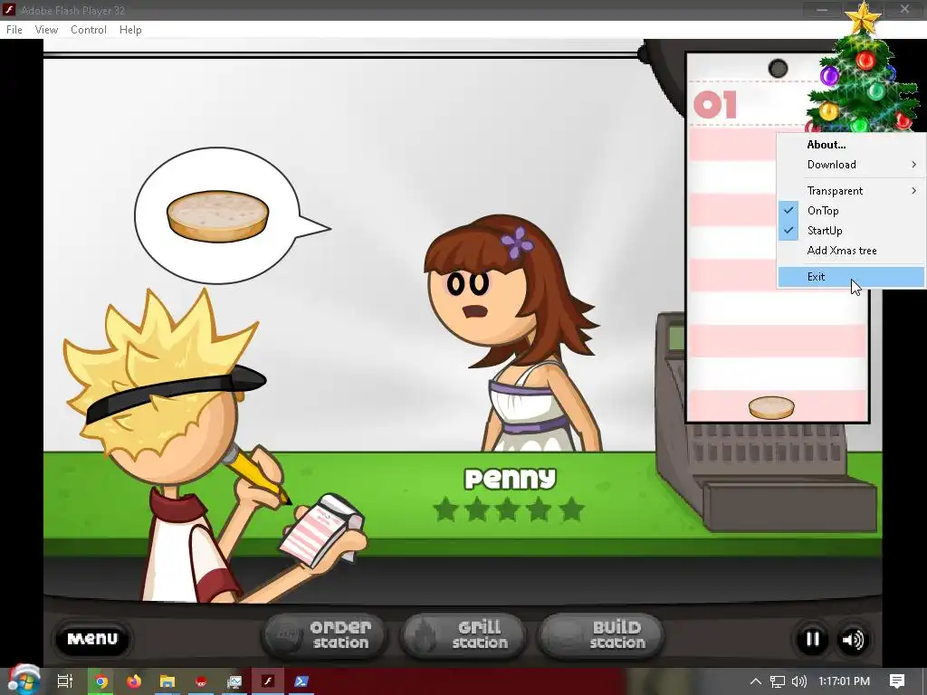Launch Firefox from the taskbar
This screenshot has height=695, width=927.
(x=134, y=681)
